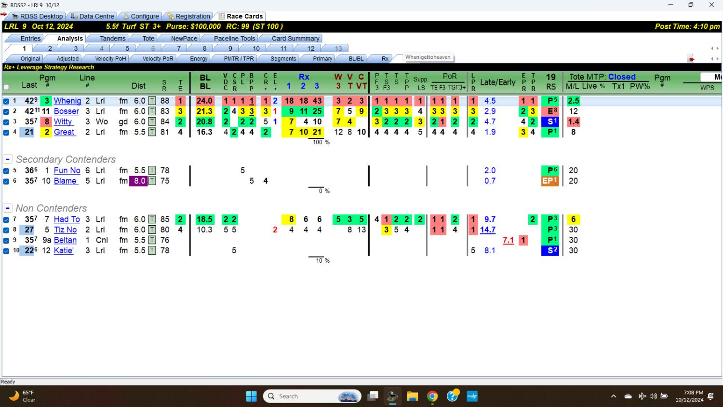Click the turf T icon in Bosser row
The height and width of the screenshot is (407, 723).
click(x=152, y=111)
